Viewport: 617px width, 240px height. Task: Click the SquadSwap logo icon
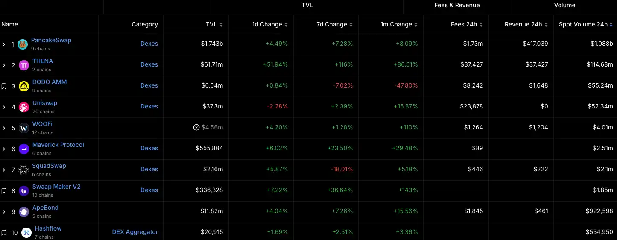pyautogui.click(x=24, y=170)
